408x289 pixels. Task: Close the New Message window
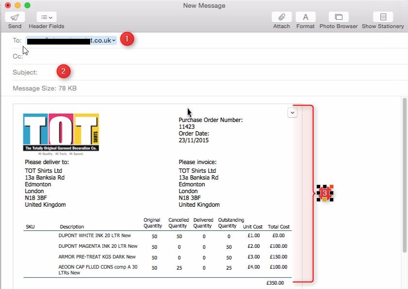coord(8,5)
